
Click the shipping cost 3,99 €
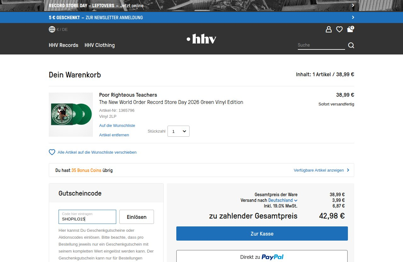[x=338, y=200]
